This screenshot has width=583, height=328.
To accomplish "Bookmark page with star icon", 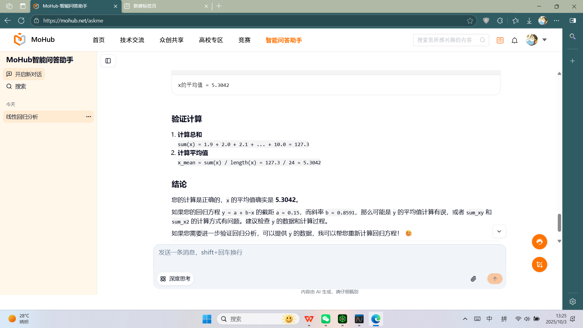I will pos(470,21).
